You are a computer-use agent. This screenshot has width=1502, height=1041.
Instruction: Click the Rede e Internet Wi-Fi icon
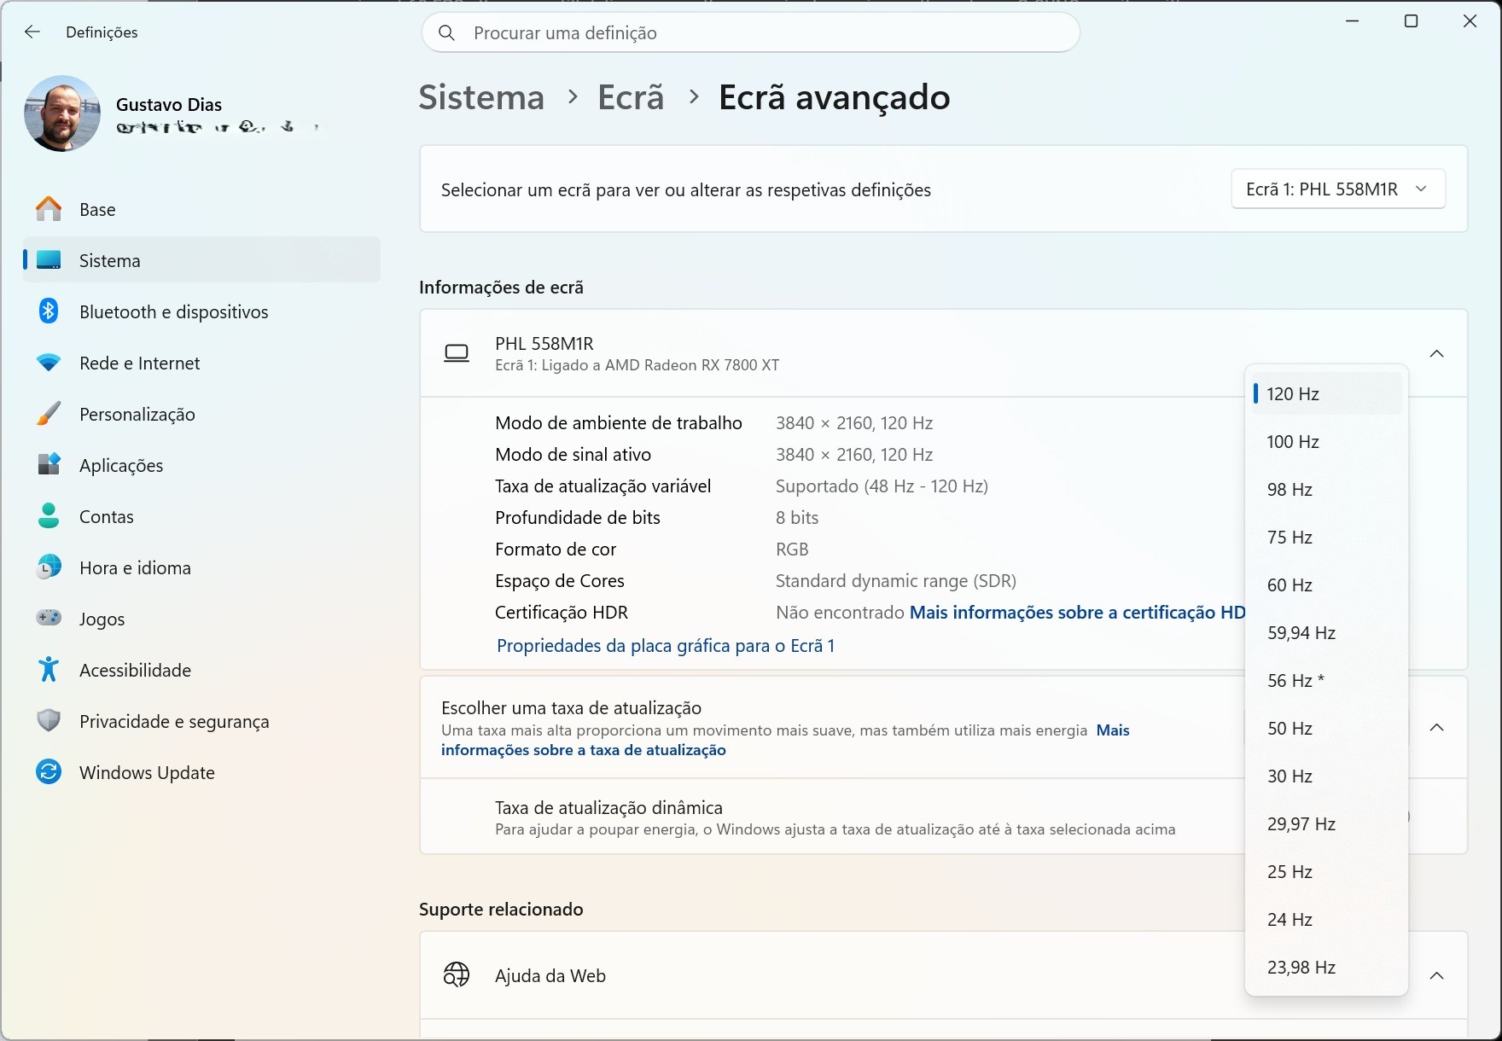(x=49, y=363)
